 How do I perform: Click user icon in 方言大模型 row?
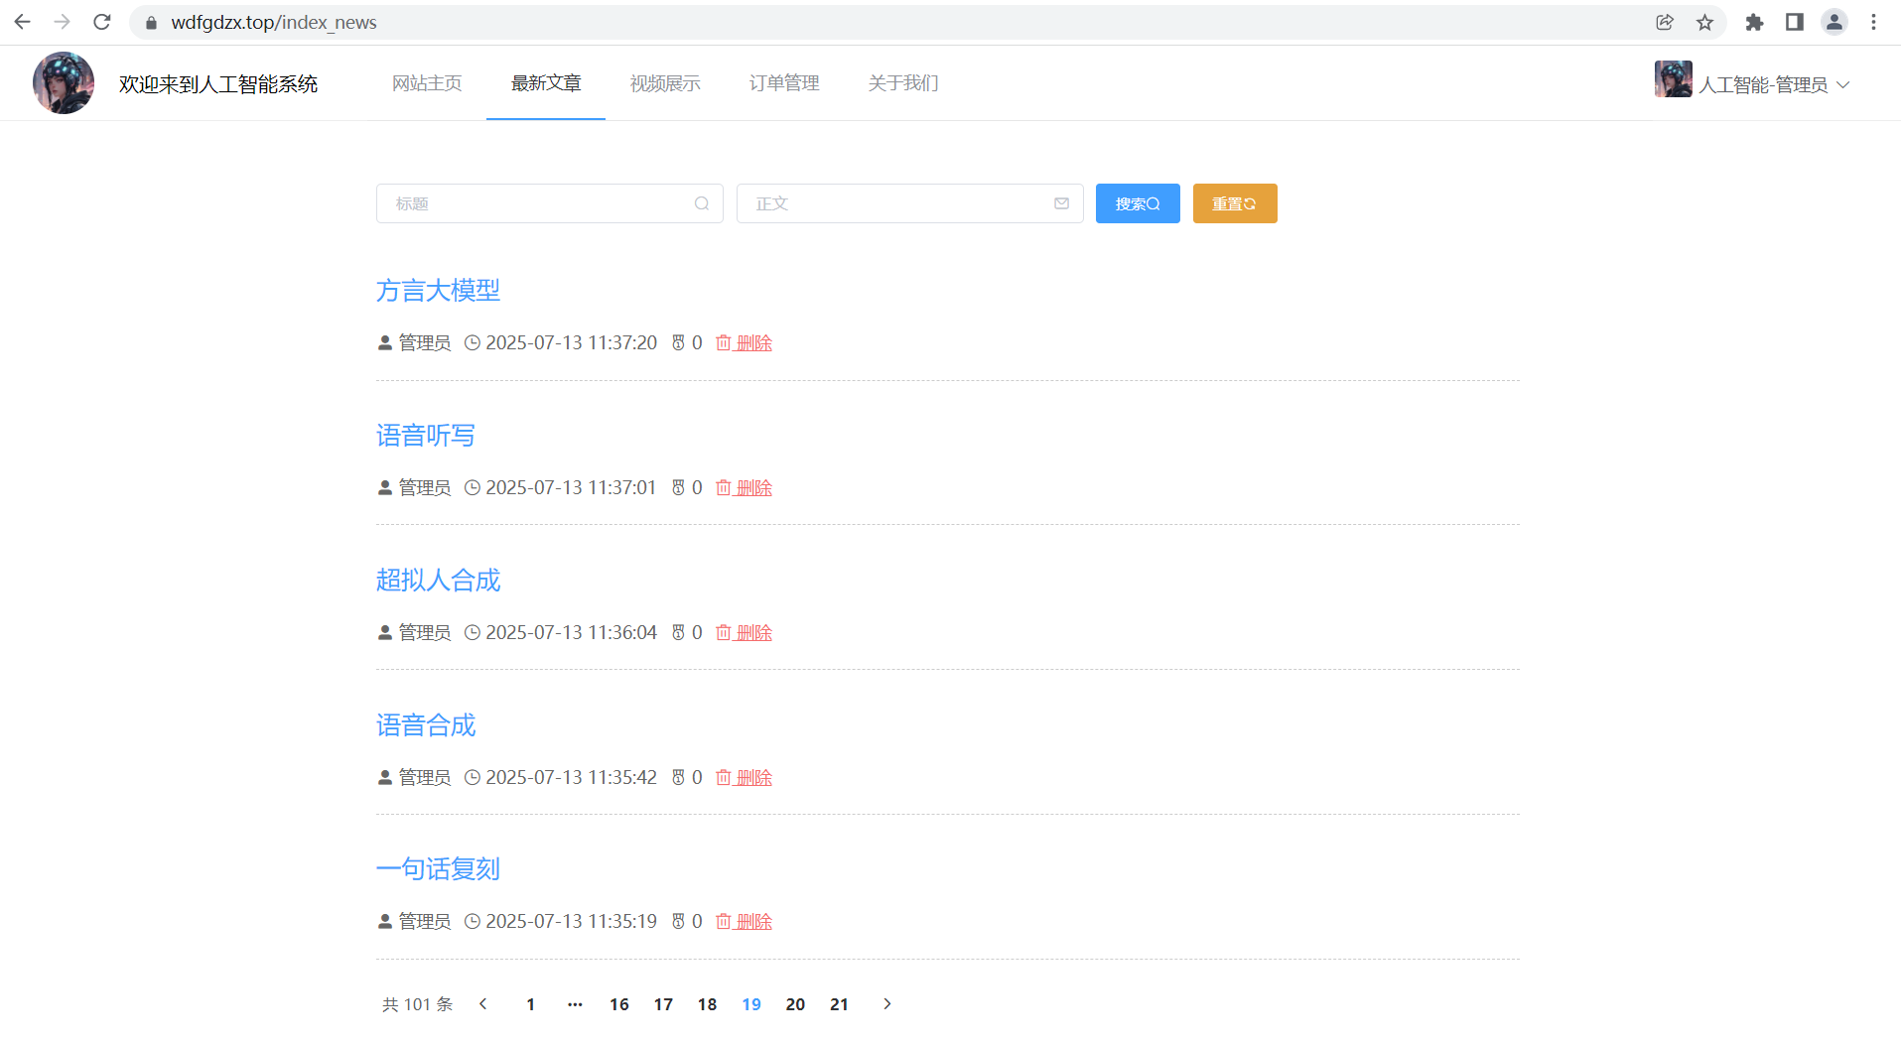(x=385, y=342)
